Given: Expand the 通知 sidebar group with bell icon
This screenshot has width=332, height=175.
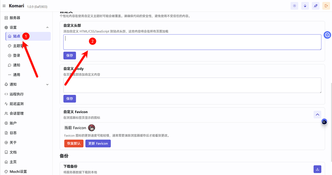Looking at the screenshot, I should 27,84.
